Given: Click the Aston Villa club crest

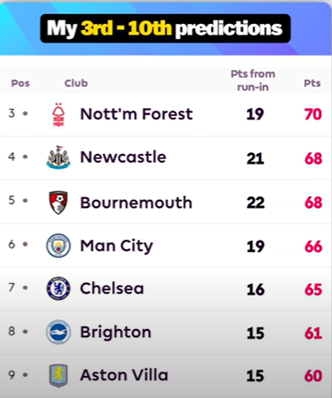Looking at the screenshot, I should [x=58, y=376].
